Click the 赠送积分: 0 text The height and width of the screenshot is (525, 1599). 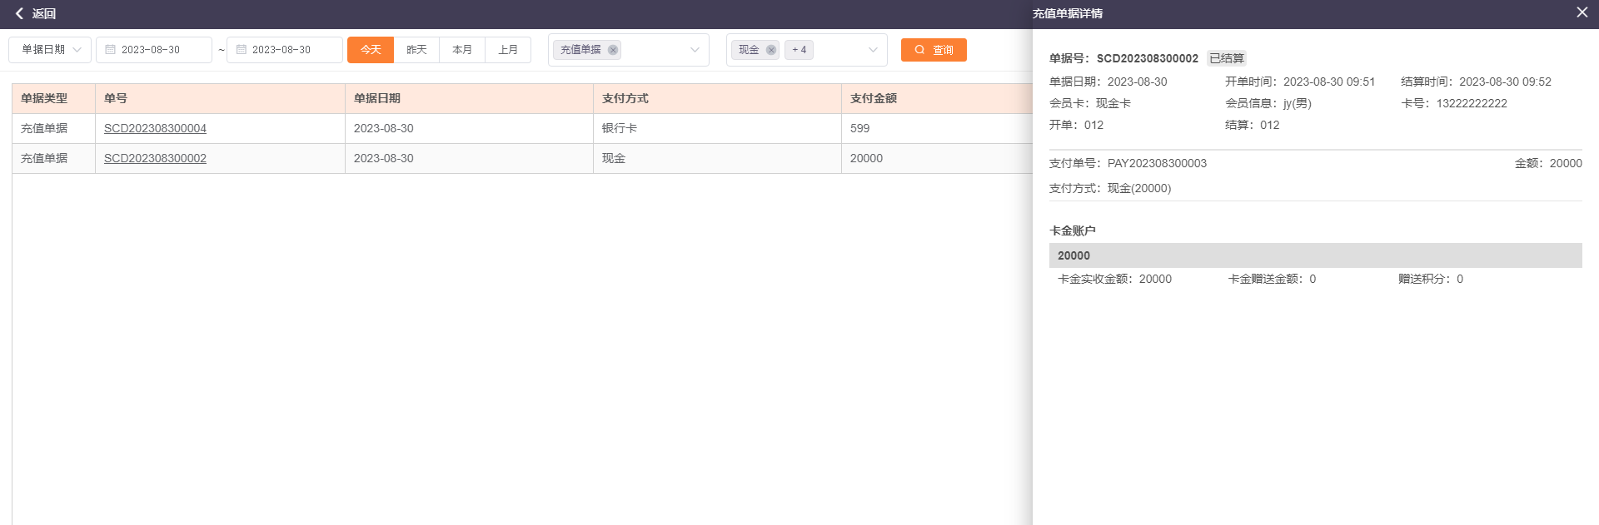point(1430,279)
